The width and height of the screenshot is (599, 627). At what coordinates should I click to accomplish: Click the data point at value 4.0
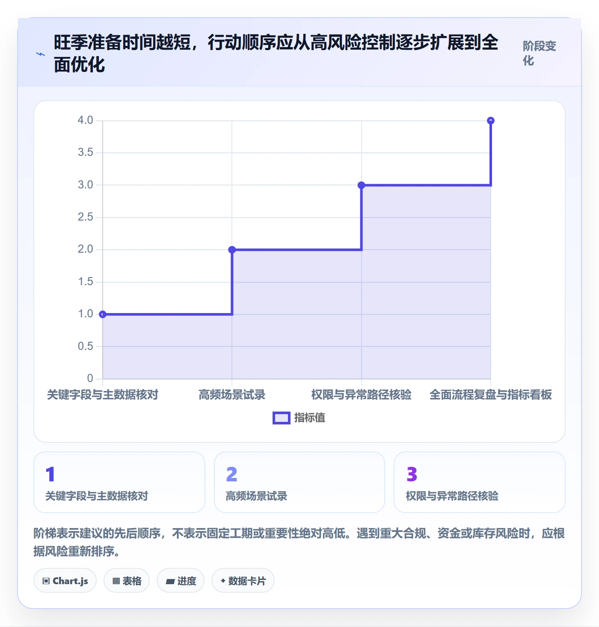pos(491,121)
